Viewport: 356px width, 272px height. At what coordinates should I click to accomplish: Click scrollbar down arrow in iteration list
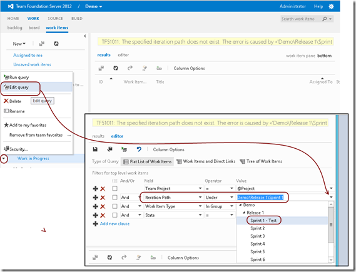coord(331,259)
